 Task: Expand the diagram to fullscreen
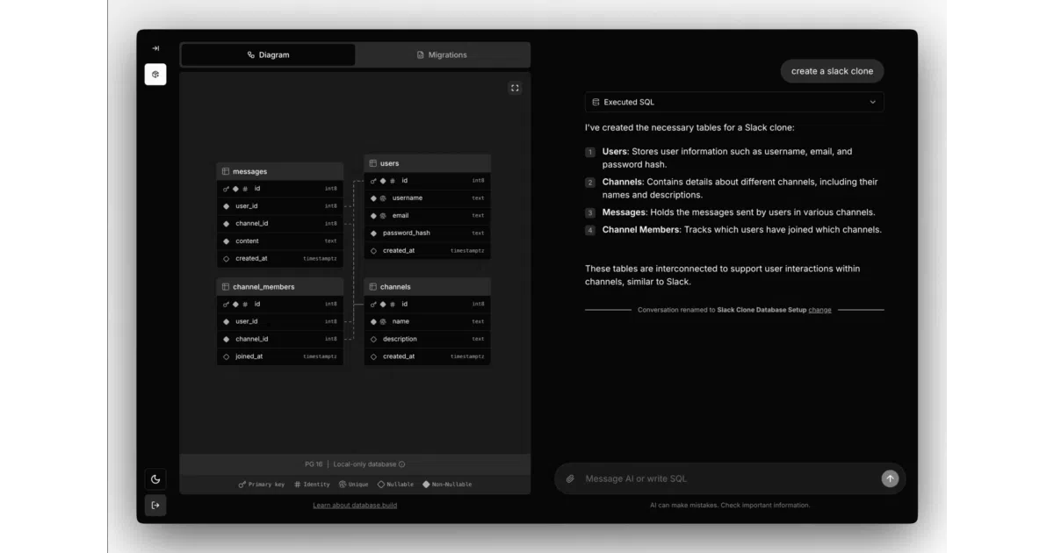tap(515, 88)
